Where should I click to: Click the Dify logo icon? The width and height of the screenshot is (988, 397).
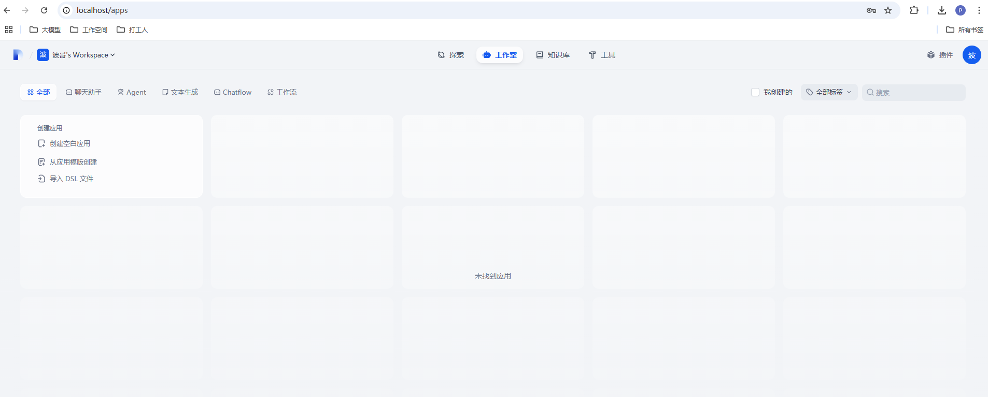coord(18,55)
